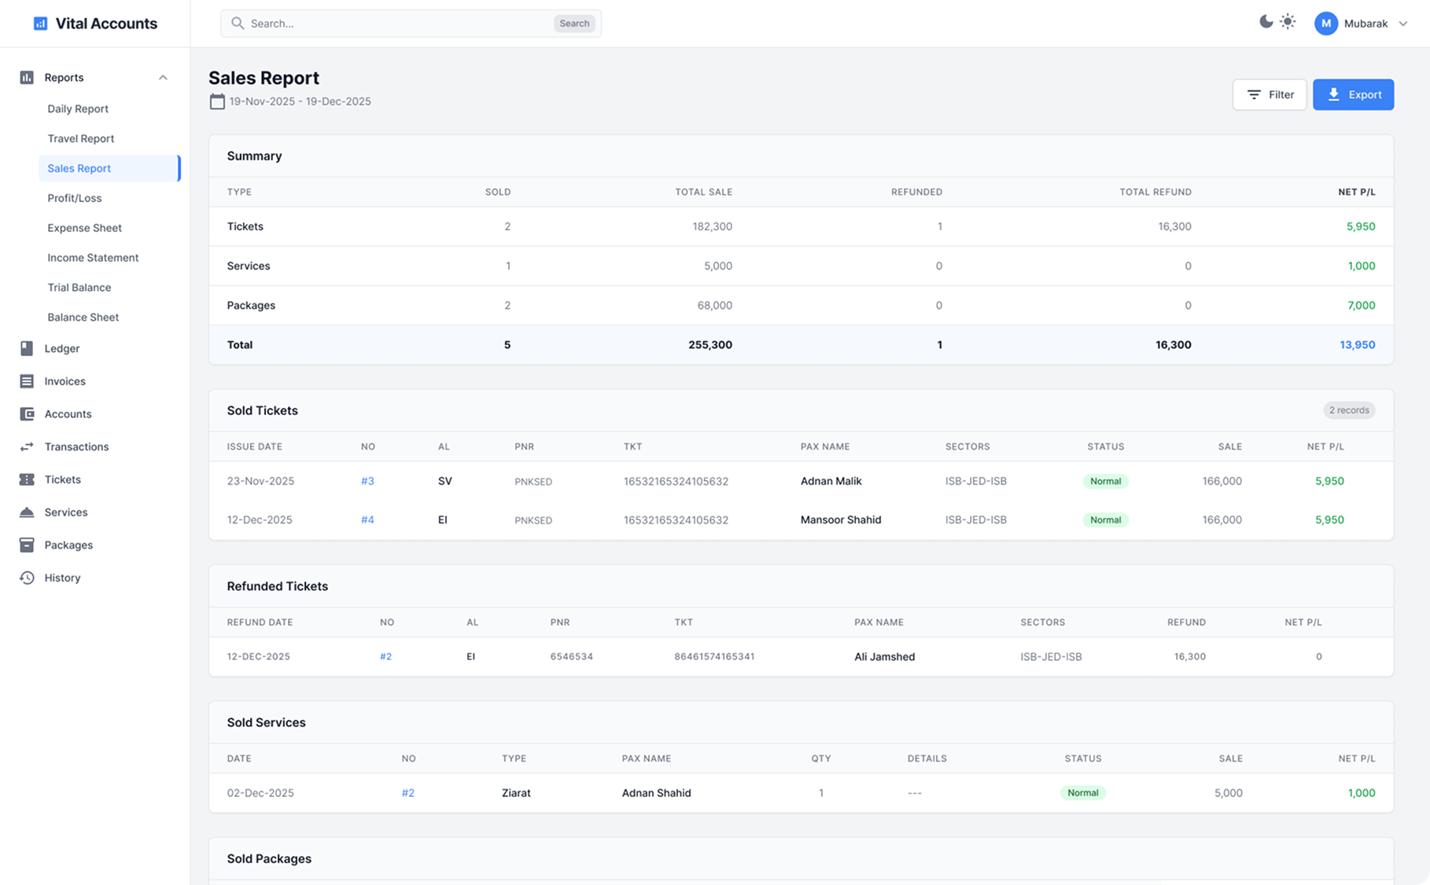This screenshot has width=1430, height=885.
Task: Open Accounts via its wallet icon
Action: [x=27, y=414]
